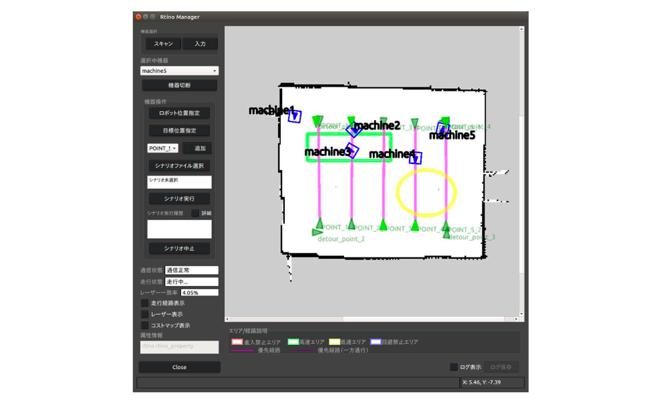Viewport: 665px width, 403px height.
Task: Click the 属性情報 rtino_property field
Action: click(179, 347)
